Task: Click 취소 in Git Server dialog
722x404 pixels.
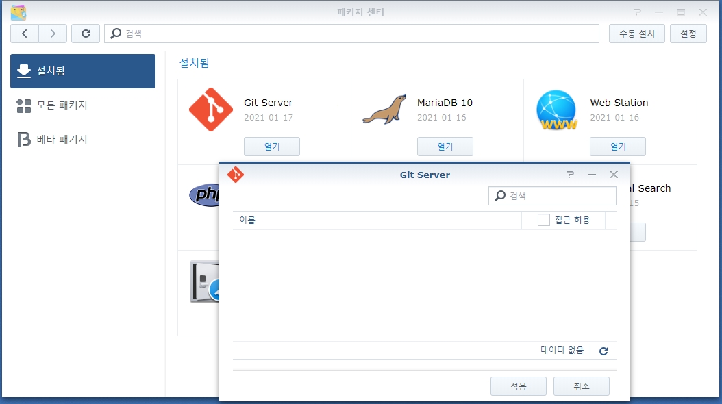Action: (x=582, y=386)
